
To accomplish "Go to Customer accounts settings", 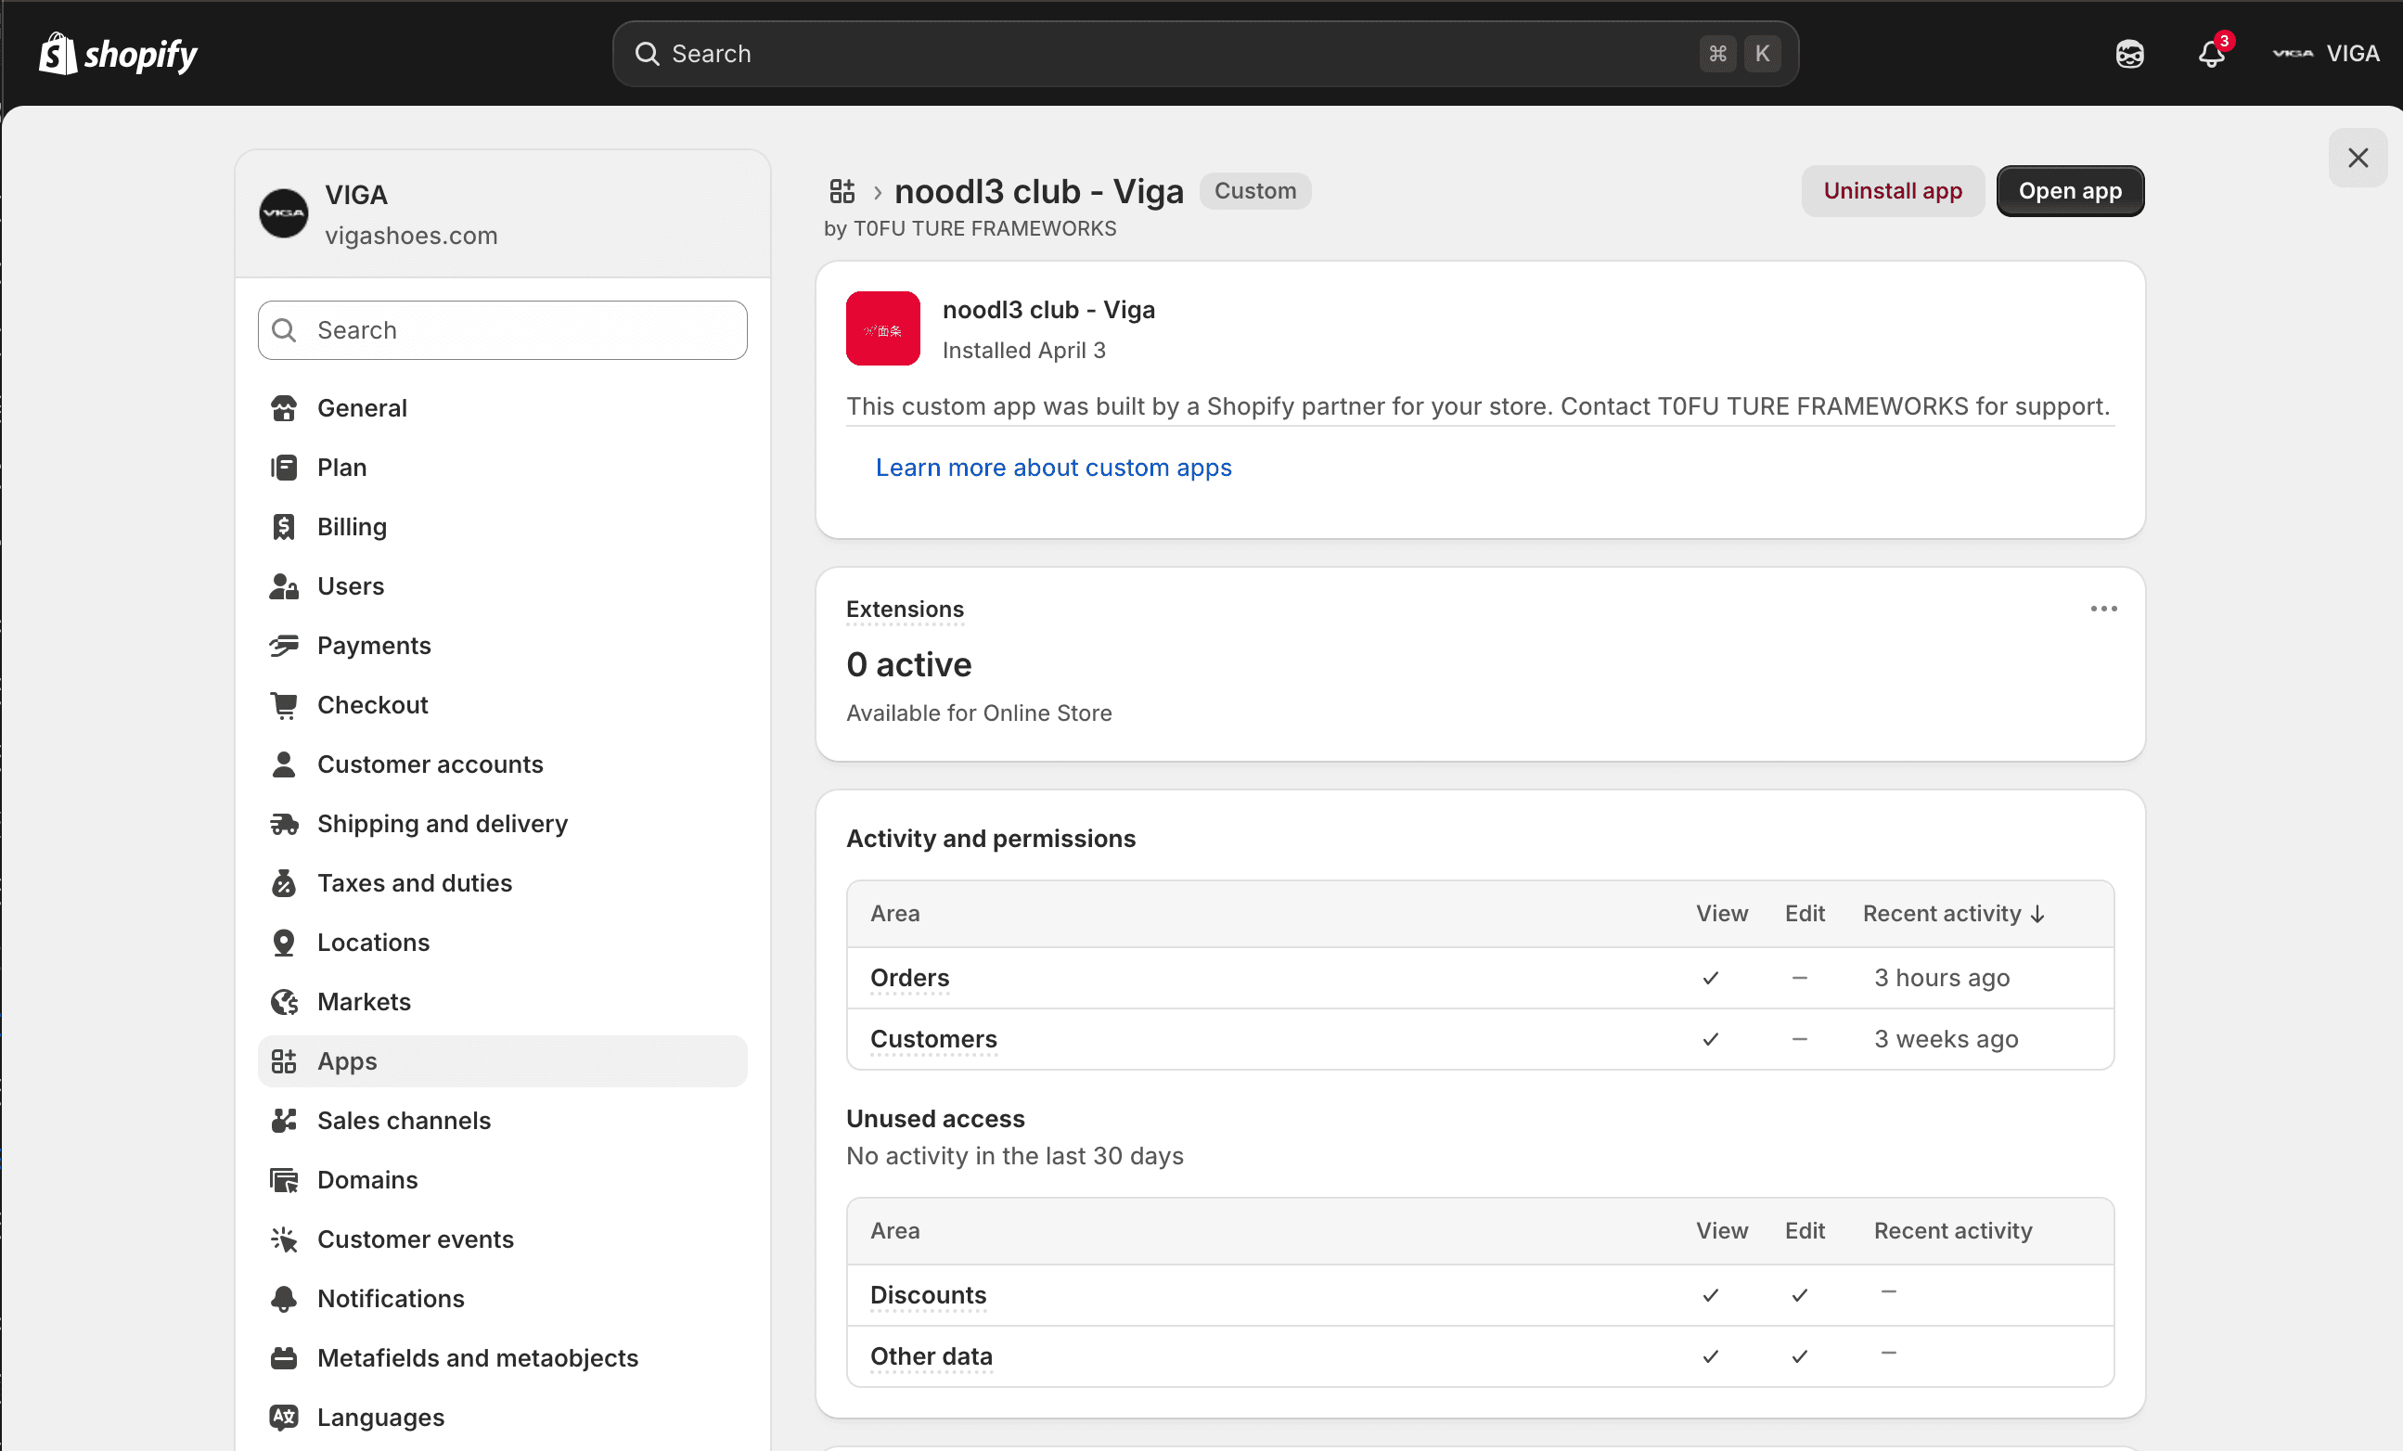I will pos(502,764).
